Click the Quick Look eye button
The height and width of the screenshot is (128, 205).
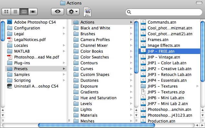click(x=58, y=12)
